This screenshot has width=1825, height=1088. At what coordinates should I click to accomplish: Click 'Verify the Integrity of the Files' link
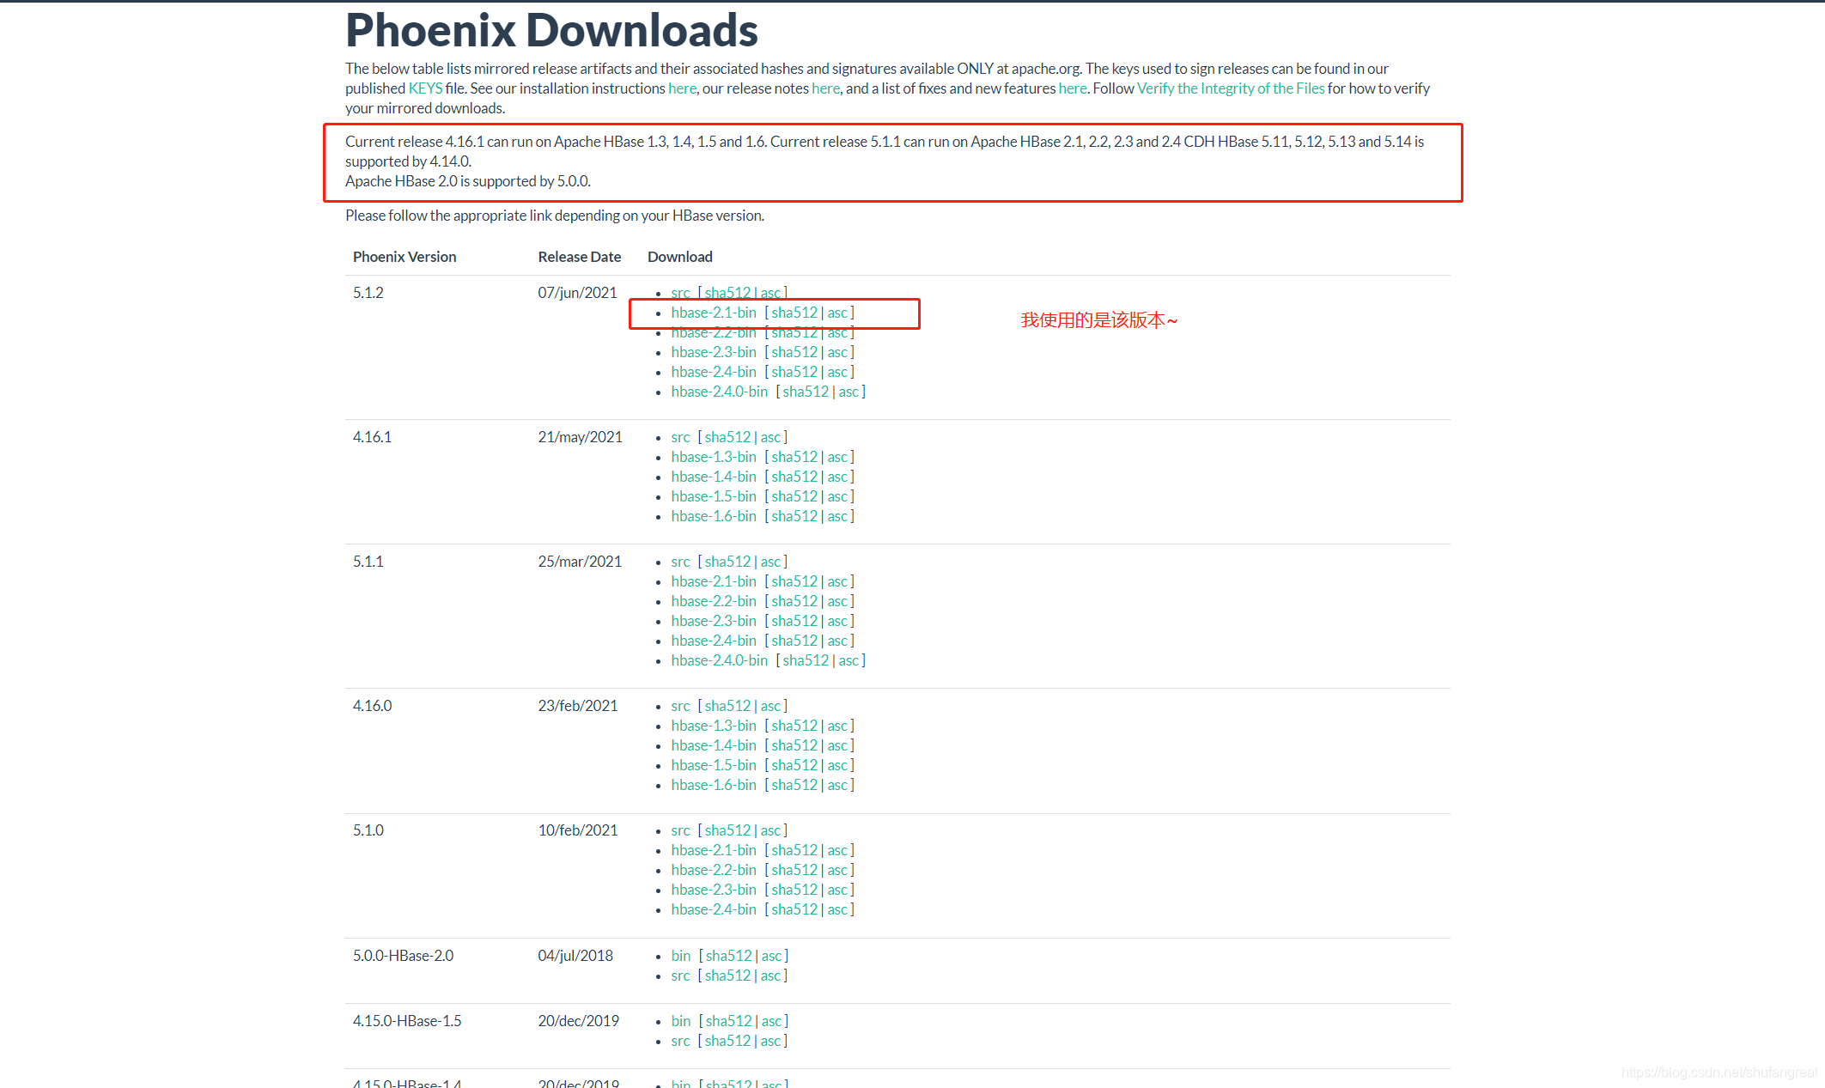click(1230, 88)
